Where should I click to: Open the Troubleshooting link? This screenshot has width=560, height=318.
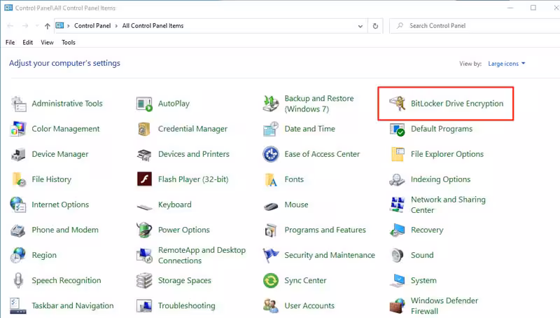click(186, 306)
